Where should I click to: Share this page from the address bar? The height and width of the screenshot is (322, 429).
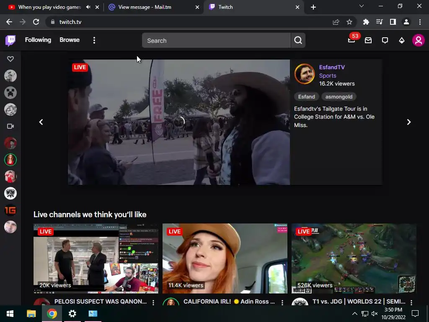click(336, 22)
